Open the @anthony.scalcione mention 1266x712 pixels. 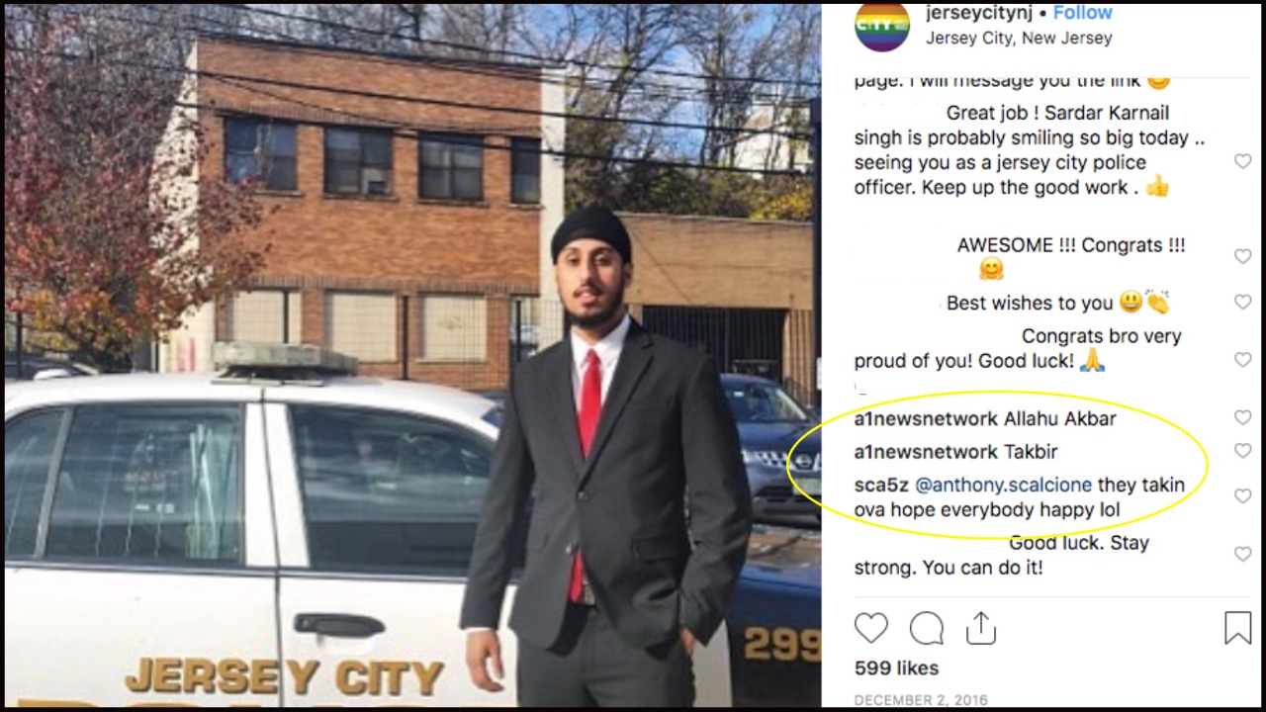click(x=1004, y=485)
